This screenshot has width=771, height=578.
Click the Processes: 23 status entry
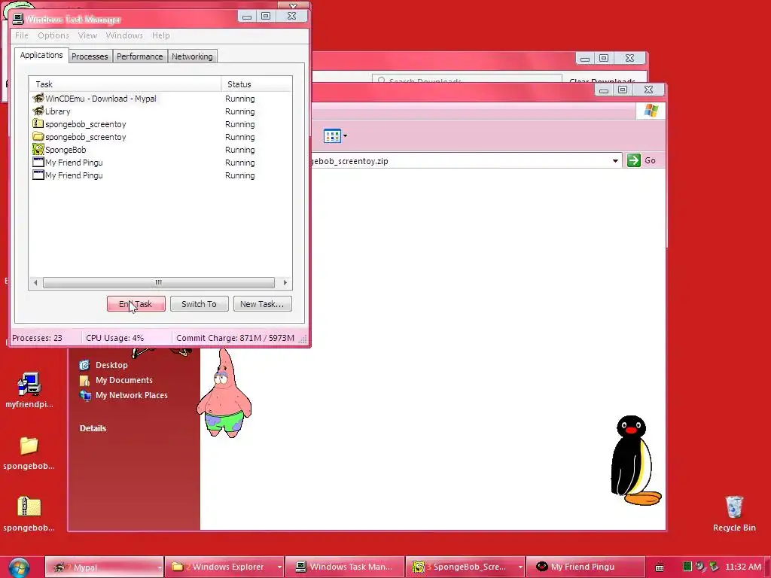pos(37,338)
